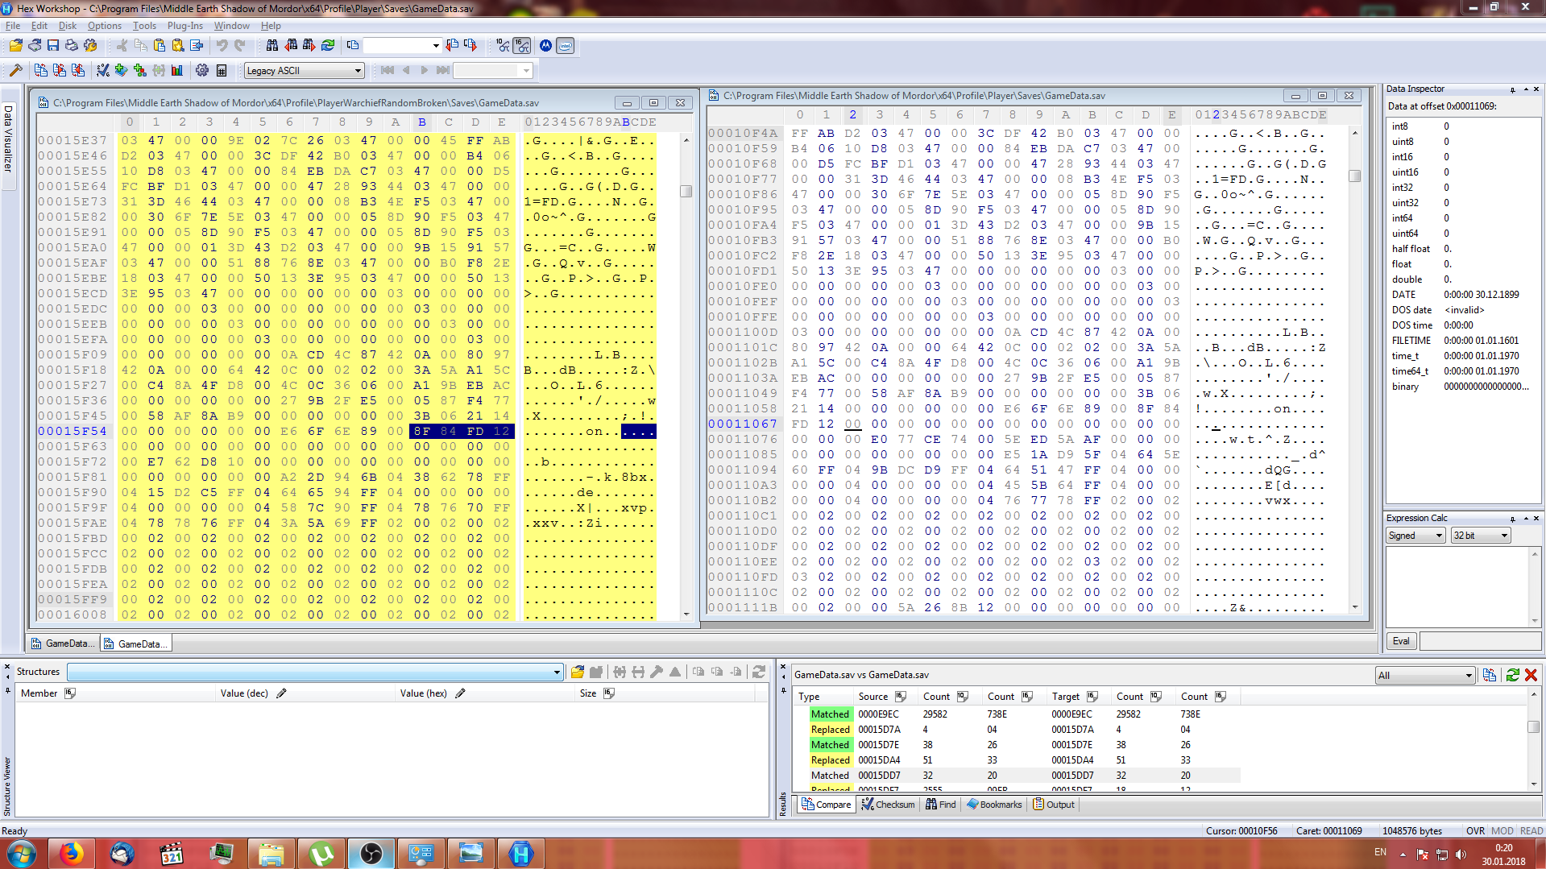Click the Goto offset icon

click(x=353, y=46)
